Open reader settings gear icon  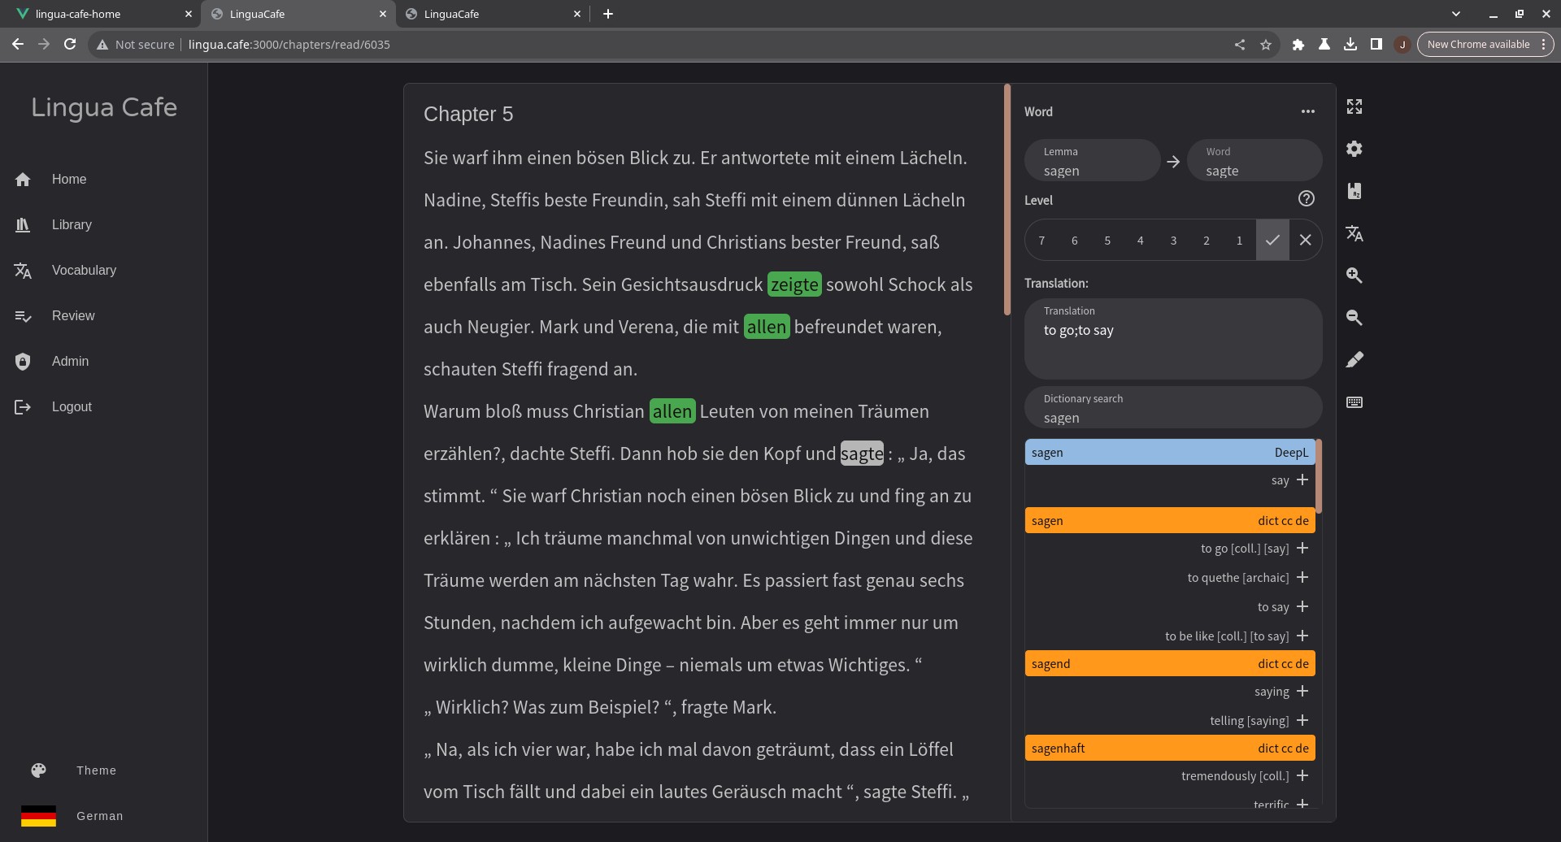pyautogui.click(x=1354, y=149)
